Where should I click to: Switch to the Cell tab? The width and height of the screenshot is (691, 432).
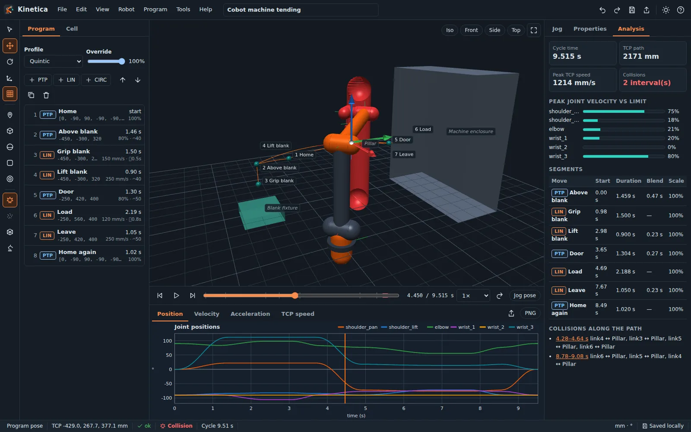[x=72, y=29]
